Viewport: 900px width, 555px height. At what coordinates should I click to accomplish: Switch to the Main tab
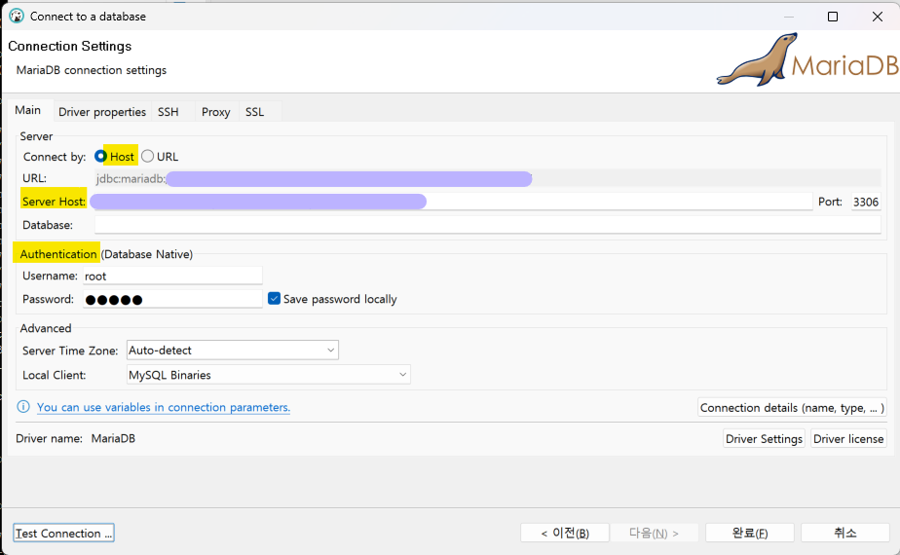click(x=27, y=110)
